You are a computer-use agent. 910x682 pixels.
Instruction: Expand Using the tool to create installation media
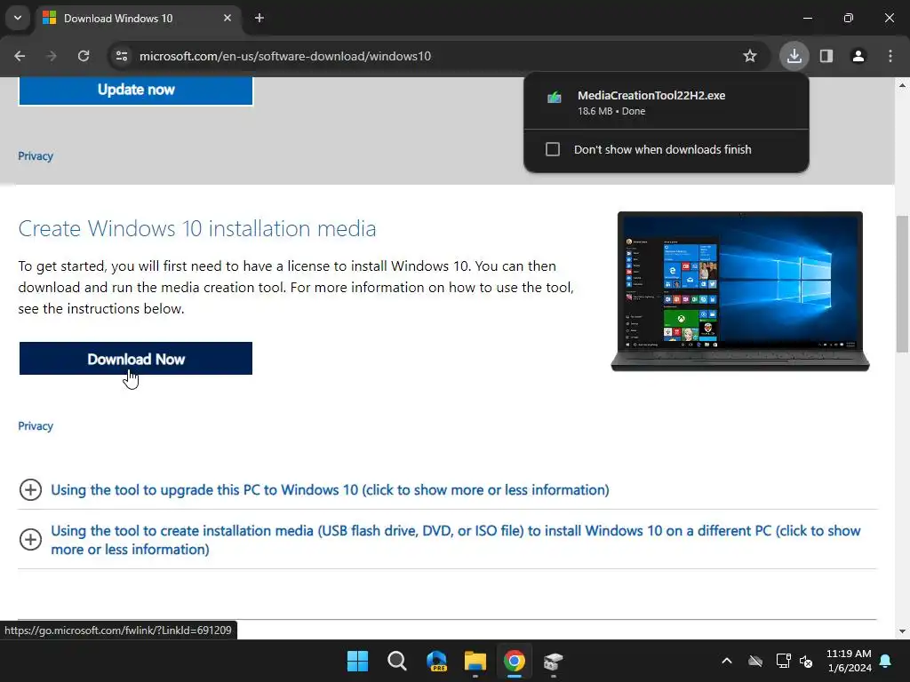[x=456, y=540]
